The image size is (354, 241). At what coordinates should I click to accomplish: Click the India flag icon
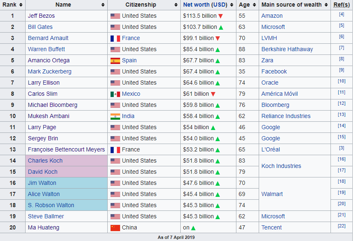tap(115, 116)
